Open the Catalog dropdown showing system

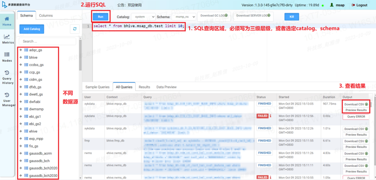click(x=143, y=17)
